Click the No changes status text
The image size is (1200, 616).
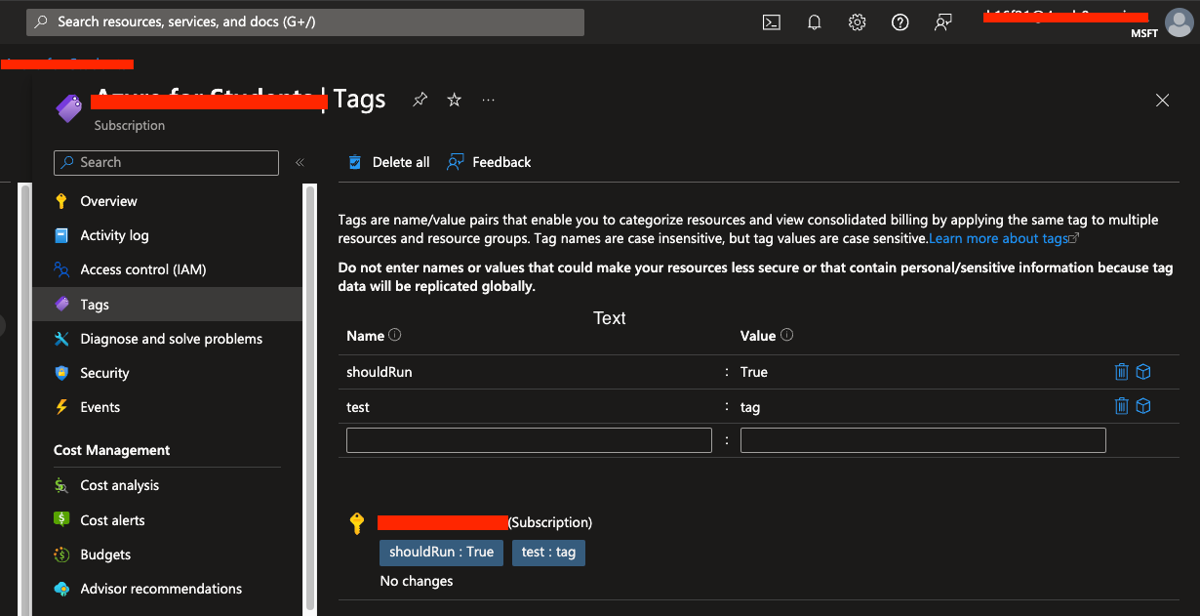[417, 581]
